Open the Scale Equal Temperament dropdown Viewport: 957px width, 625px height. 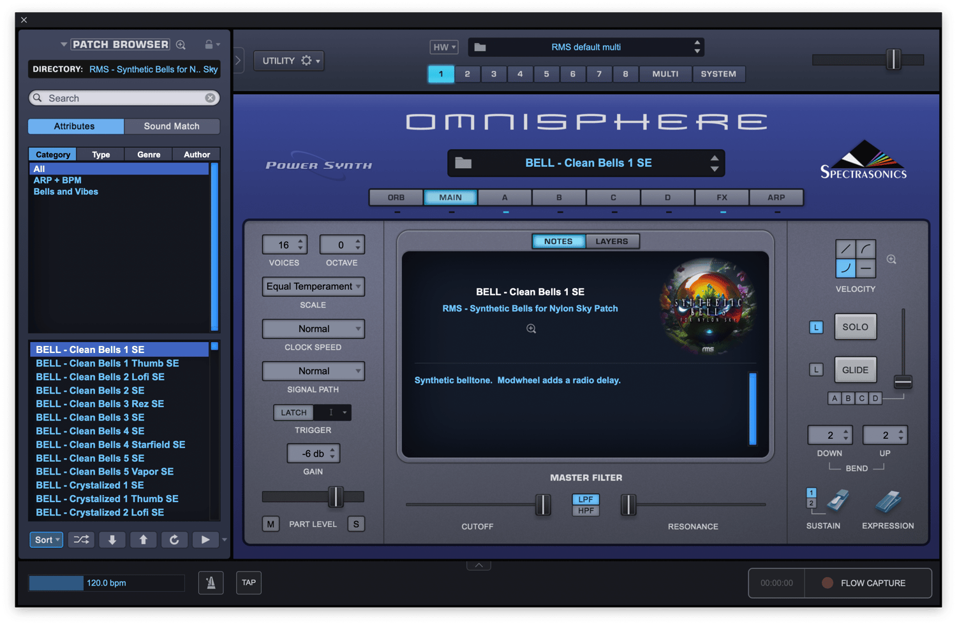pyautogui.click(x=313, y=287)
